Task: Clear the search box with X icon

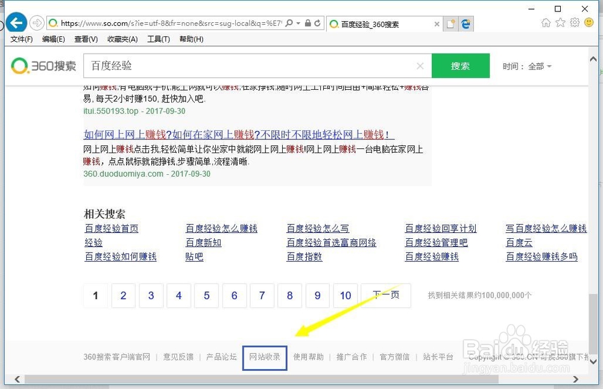Action: tap(420, 66)
